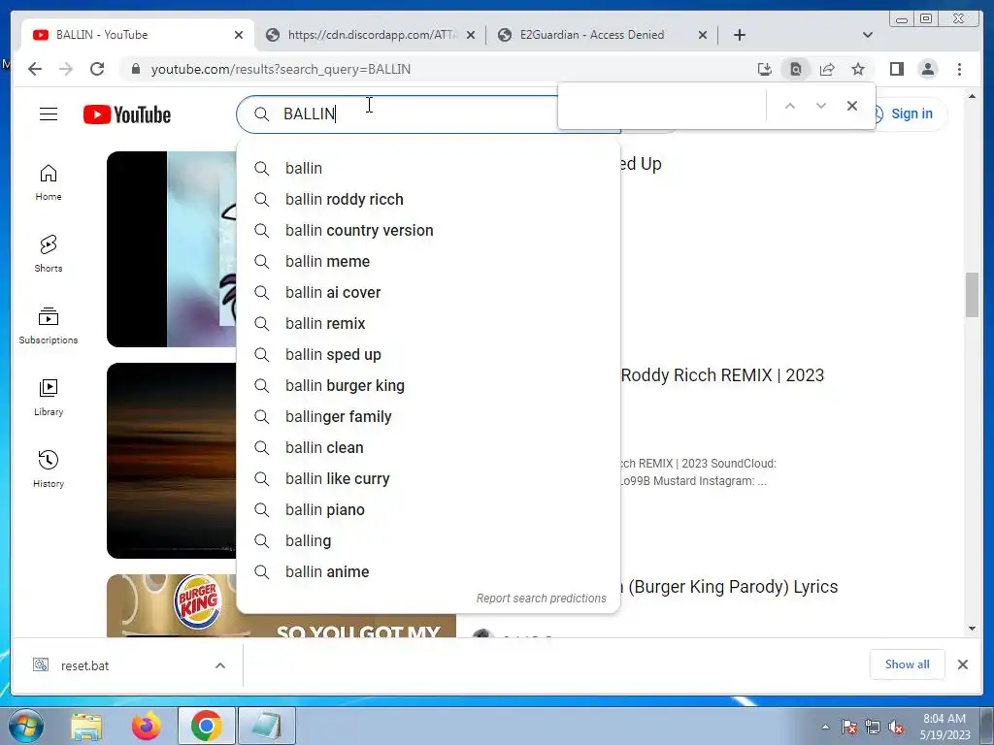Click the find-in-page search icon in address bar
Screen dimensions: 994x745
[796, 69]
